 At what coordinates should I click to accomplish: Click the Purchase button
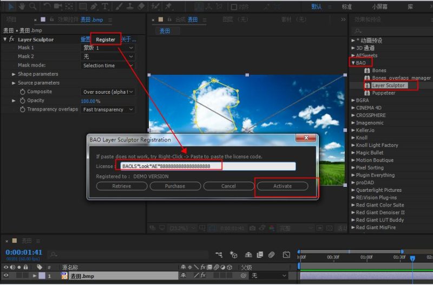point(175,186)
